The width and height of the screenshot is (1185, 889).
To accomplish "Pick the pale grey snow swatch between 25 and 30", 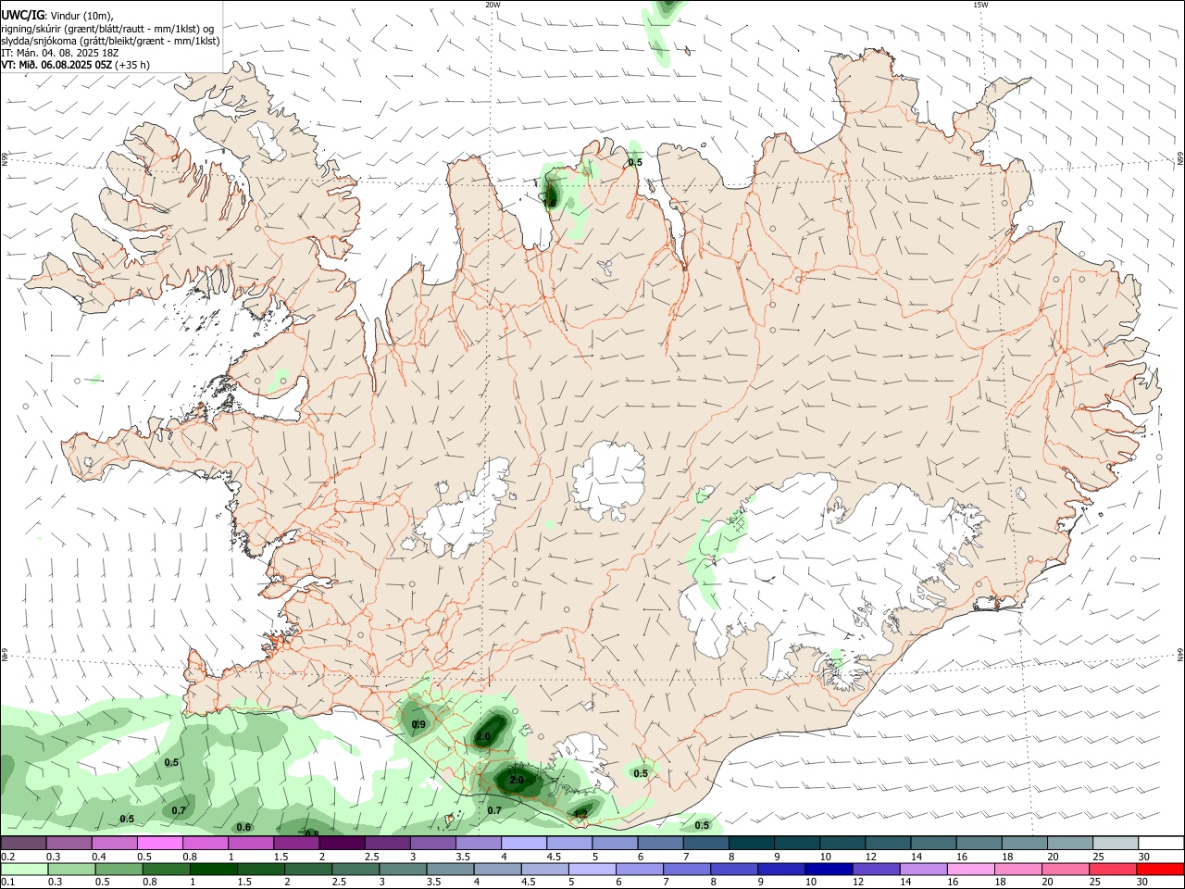I will (x=1116, y=844).
